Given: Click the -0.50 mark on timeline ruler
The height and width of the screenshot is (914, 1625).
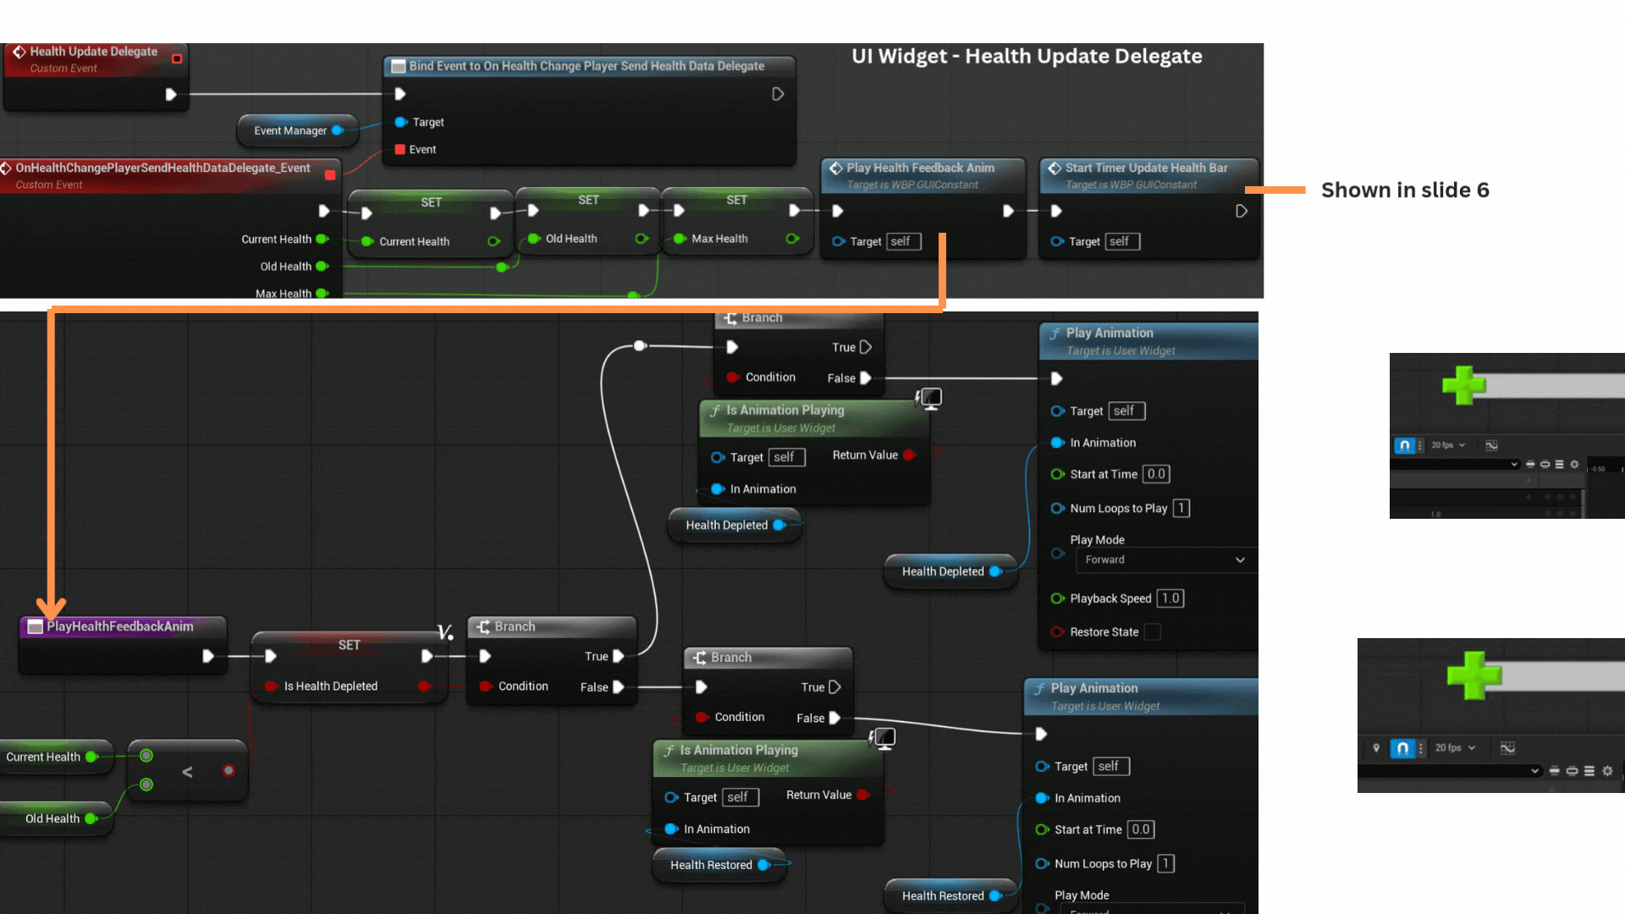Looking at the screenshot, I should pos(1598,469).
